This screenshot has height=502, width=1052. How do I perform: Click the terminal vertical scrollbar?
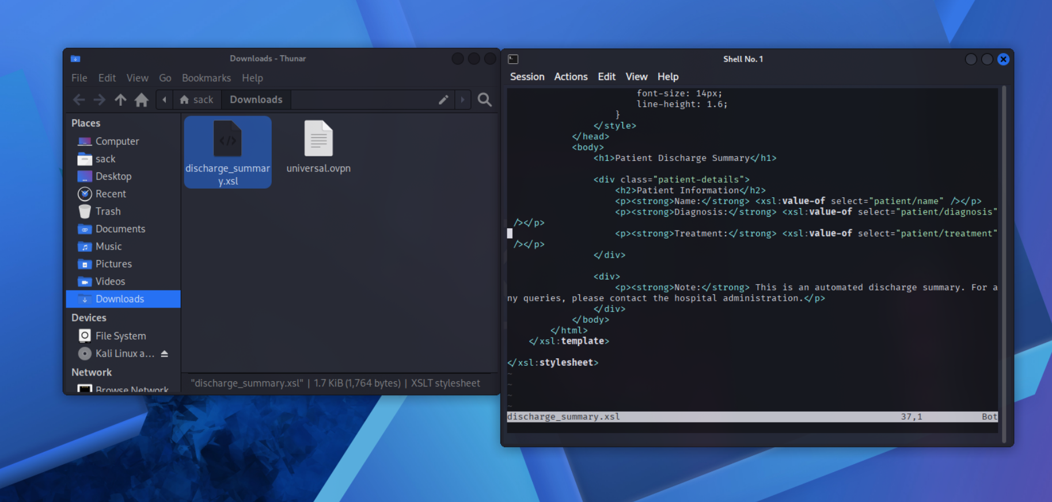click(1004, 259)
